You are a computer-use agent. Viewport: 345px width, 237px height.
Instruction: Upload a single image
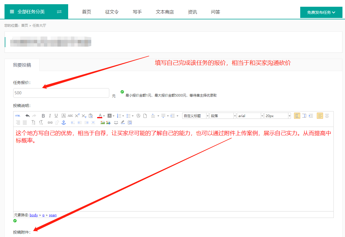coord(103,122)
